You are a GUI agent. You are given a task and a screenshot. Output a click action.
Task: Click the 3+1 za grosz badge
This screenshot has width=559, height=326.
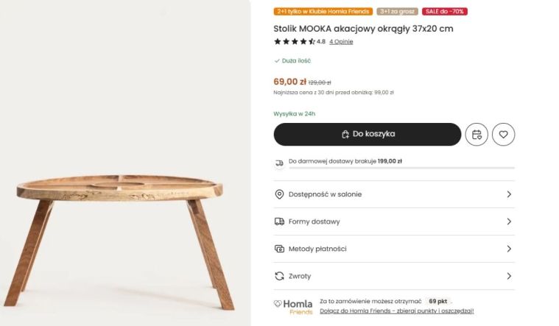[397, 11]
